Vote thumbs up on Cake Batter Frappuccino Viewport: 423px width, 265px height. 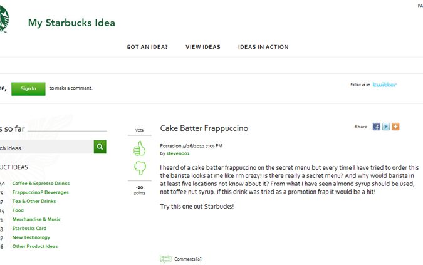140,148
